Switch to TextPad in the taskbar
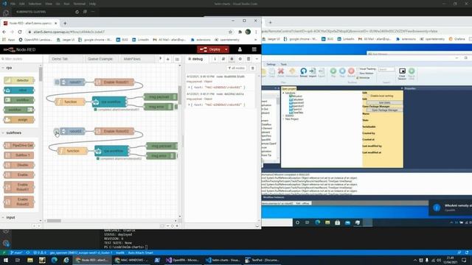 263,260
